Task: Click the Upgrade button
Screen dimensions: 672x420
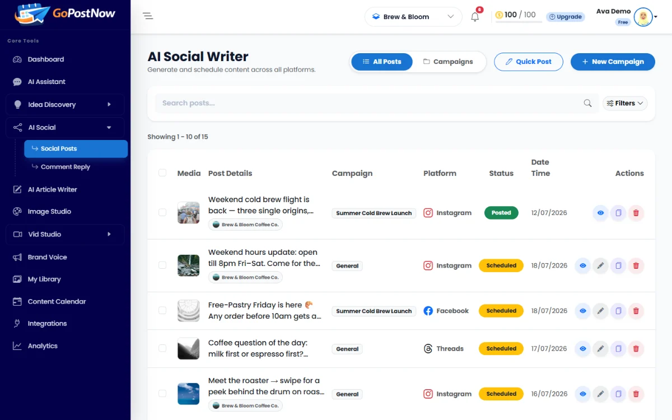Action: tap(566, 17)
